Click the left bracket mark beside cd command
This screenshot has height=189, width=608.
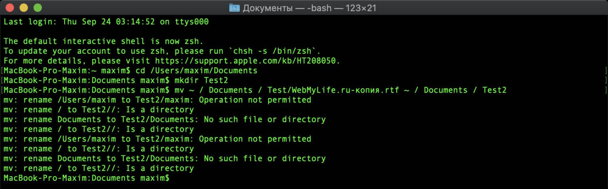[x=2, y=71]
